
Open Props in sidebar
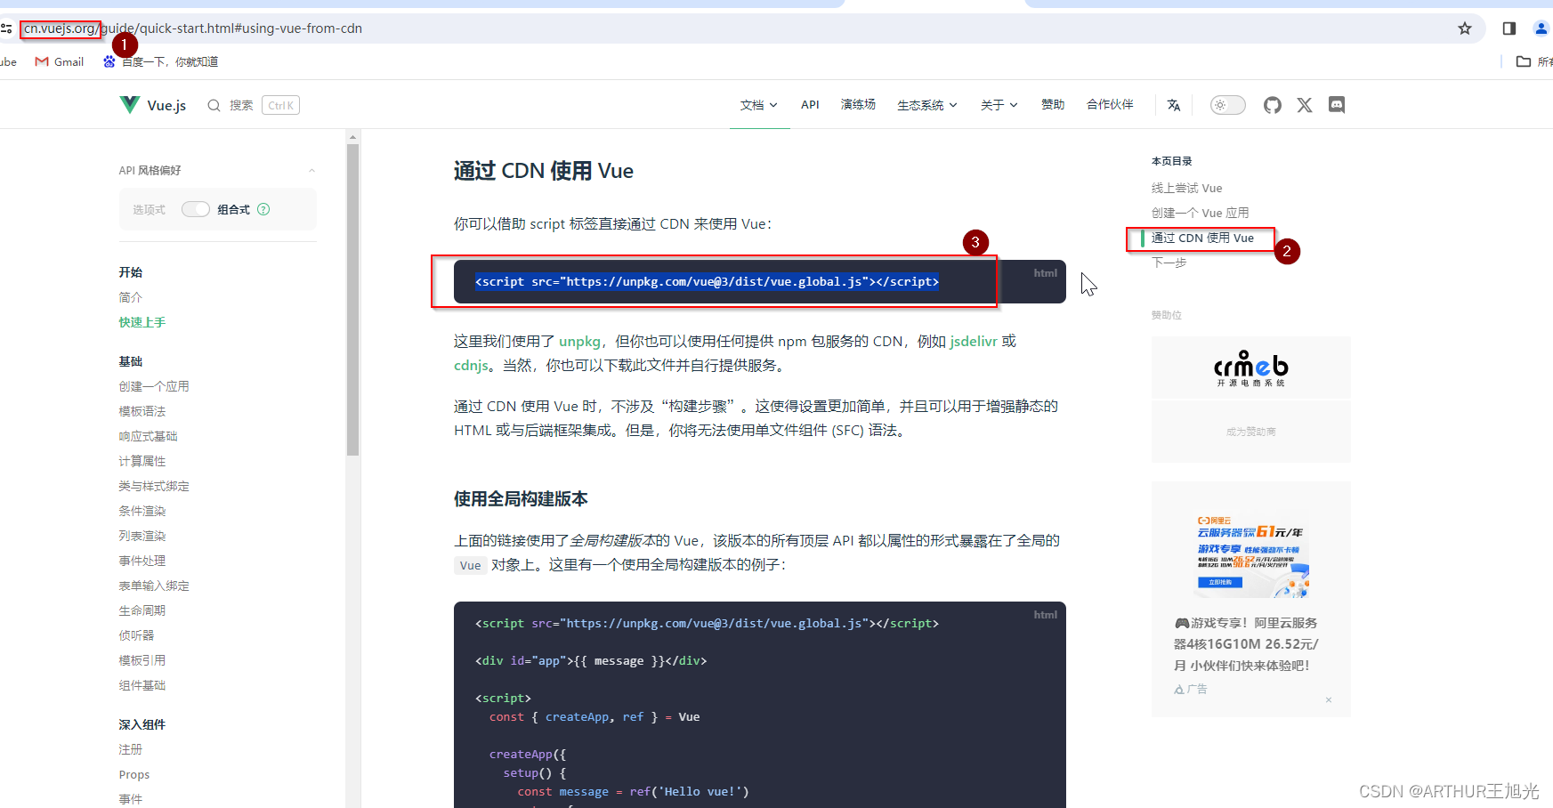point(134,774)
